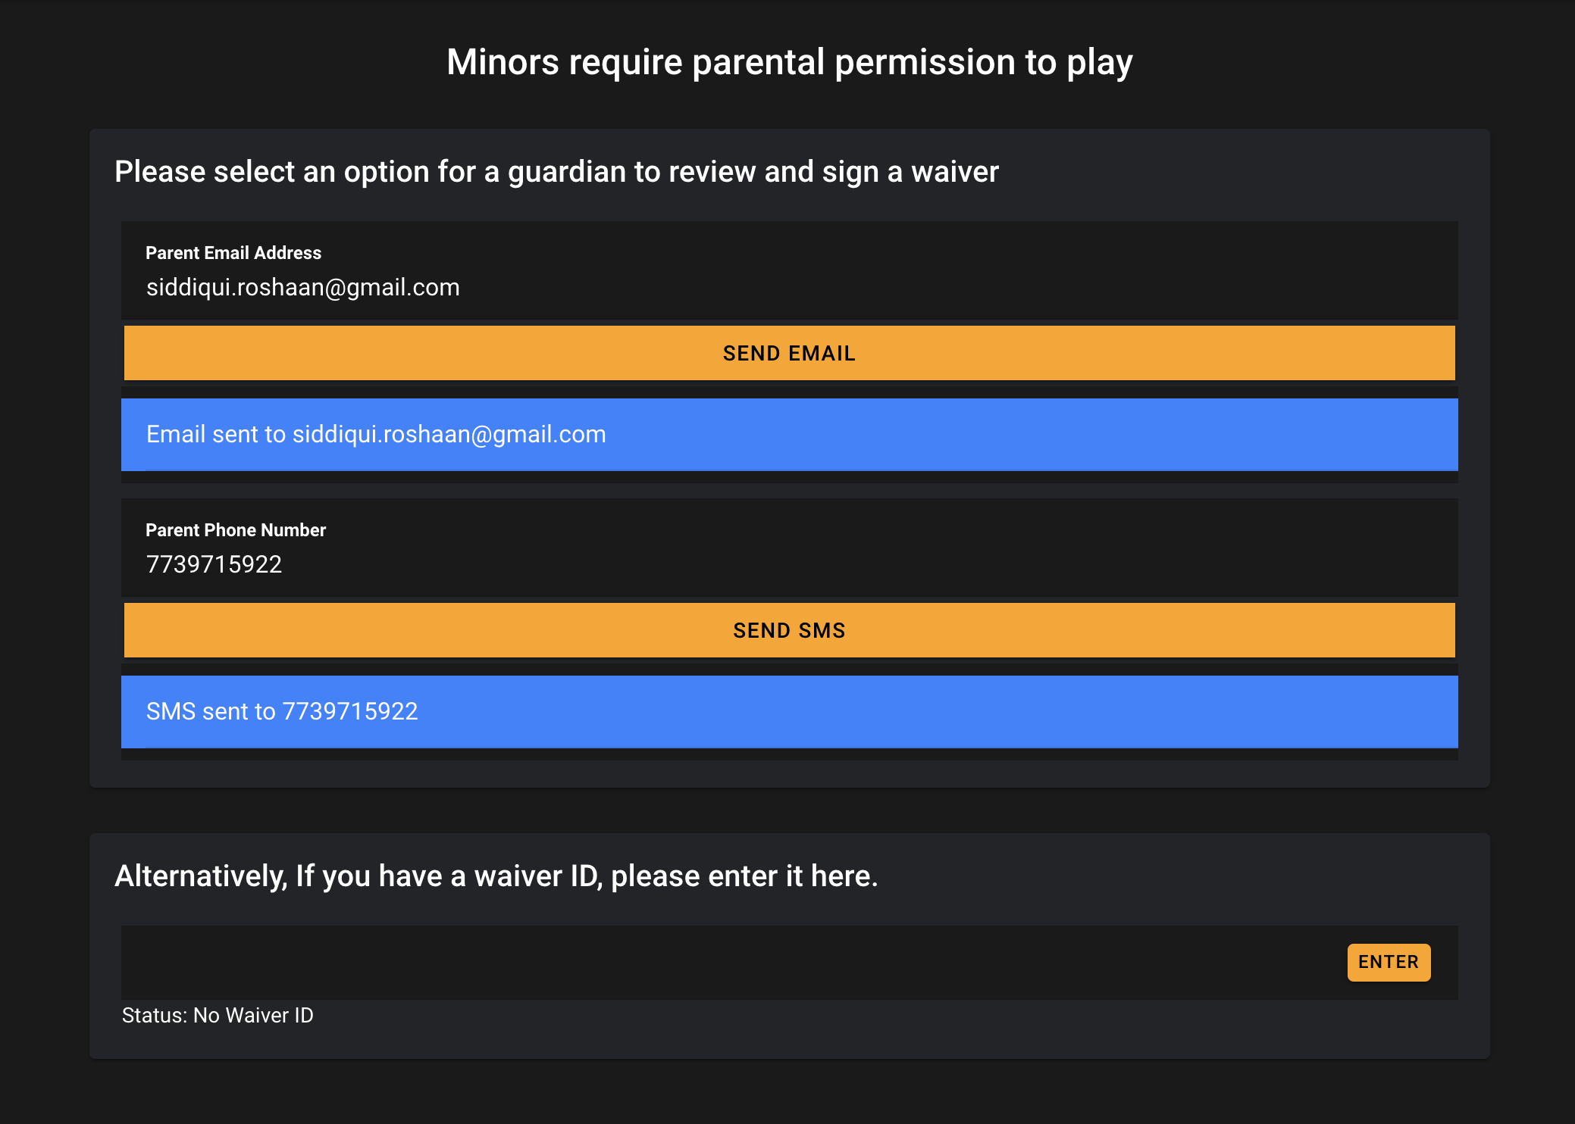
Task: Click the SEND SMS button
Action: (x=789, y=630)
